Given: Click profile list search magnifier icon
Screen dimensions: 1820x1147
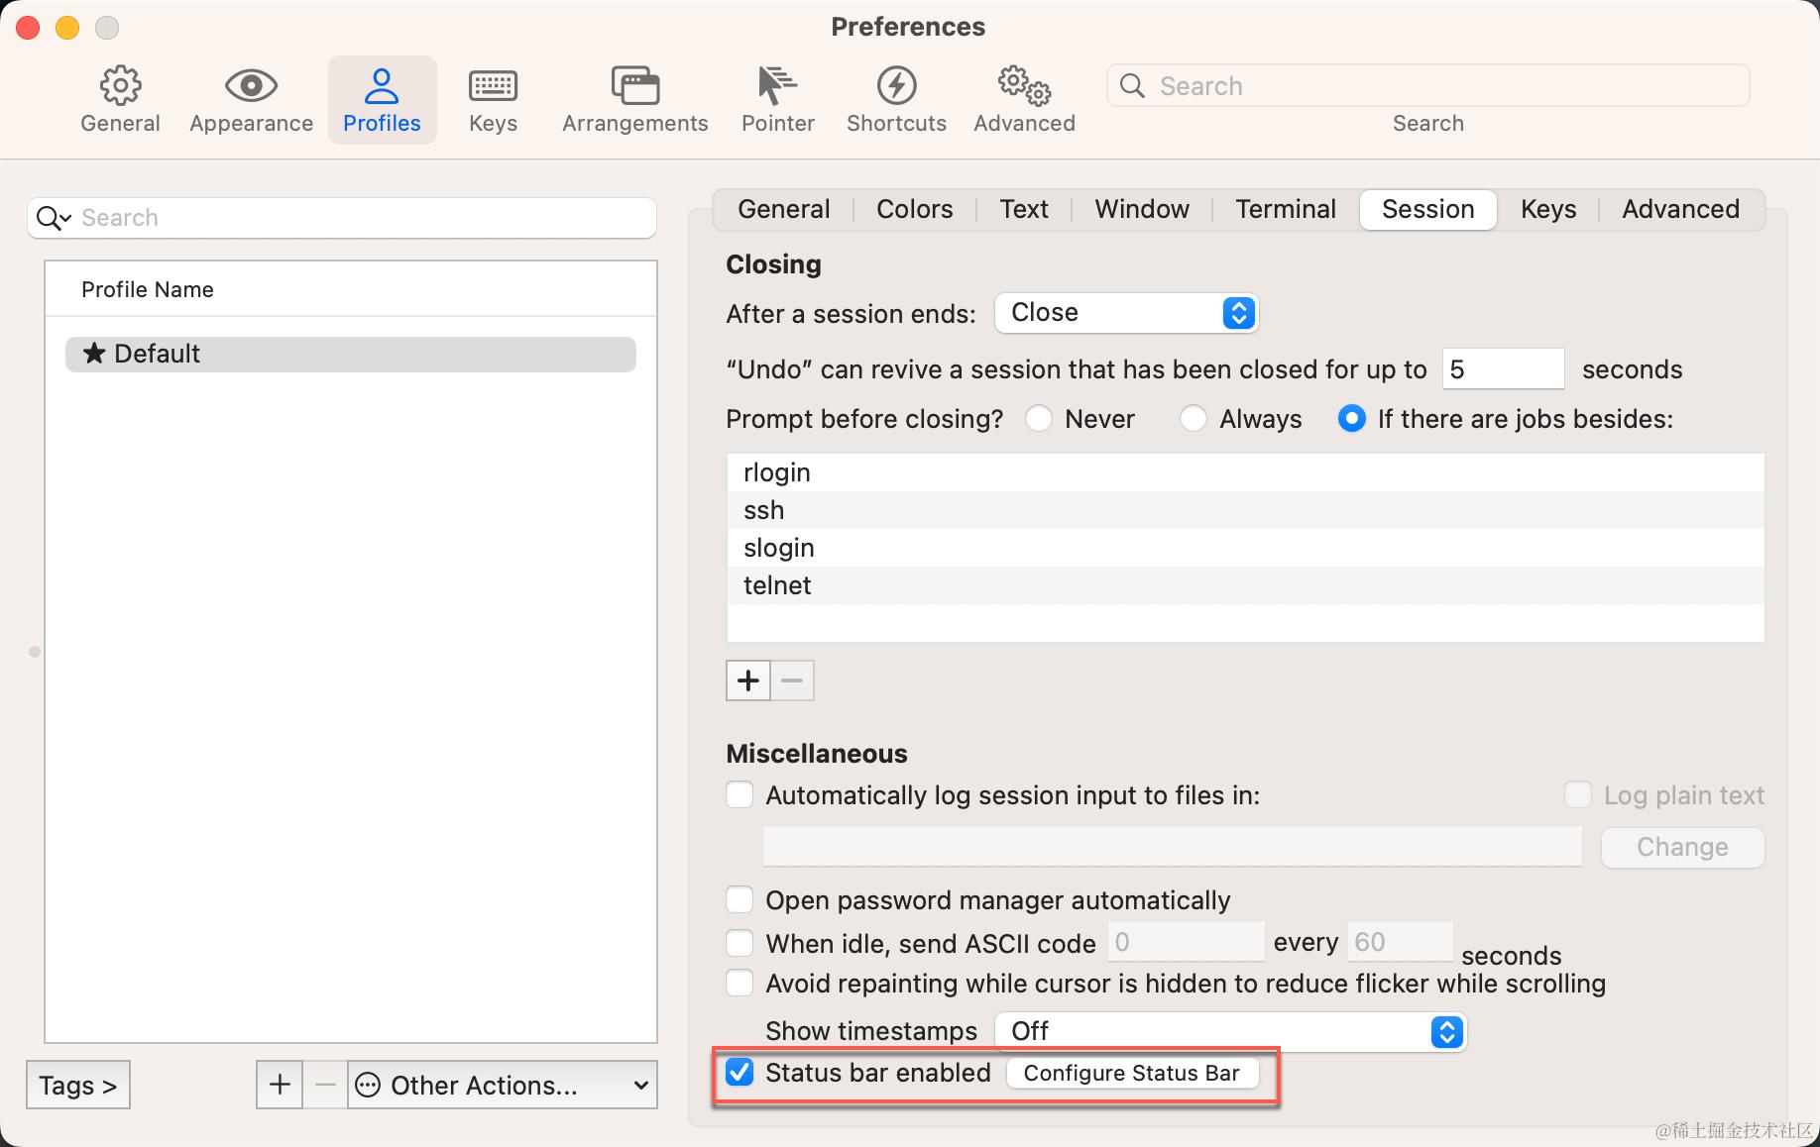Looking at the screenshot, I should point(54,218).
